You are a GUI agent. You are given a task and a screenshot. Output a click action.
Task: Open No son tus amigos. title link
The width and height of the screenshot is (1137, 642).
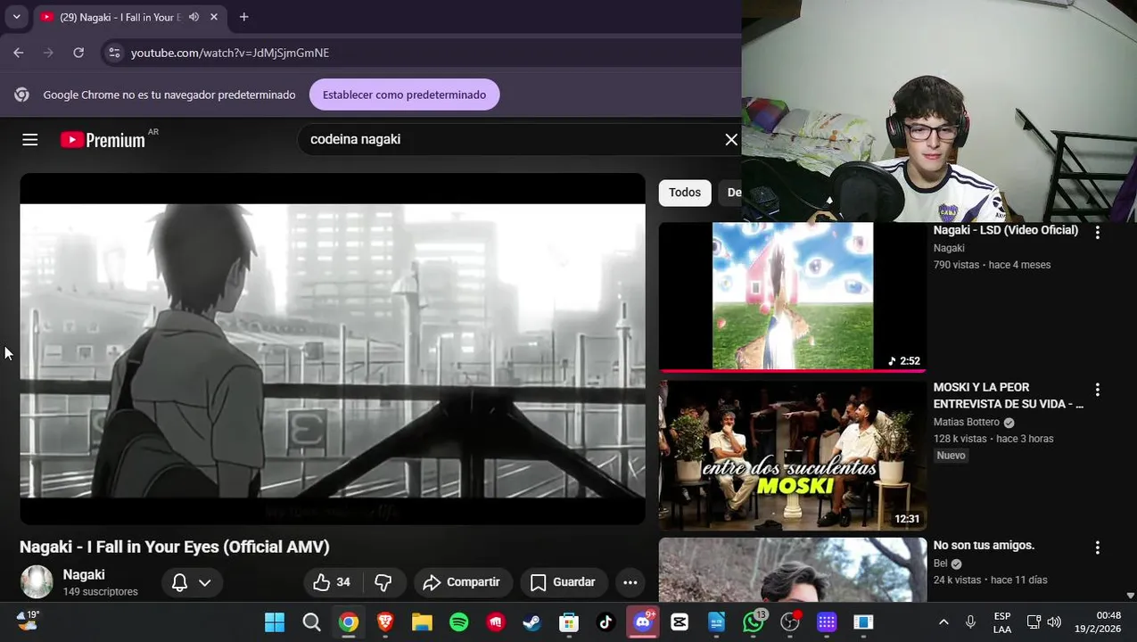click(x=984, y=545)
